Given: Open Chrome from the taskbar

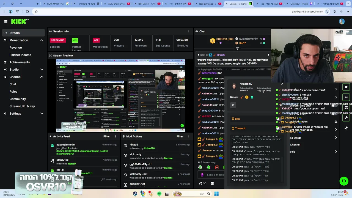Looking at the screenshot, I should (x=143, y=194).
